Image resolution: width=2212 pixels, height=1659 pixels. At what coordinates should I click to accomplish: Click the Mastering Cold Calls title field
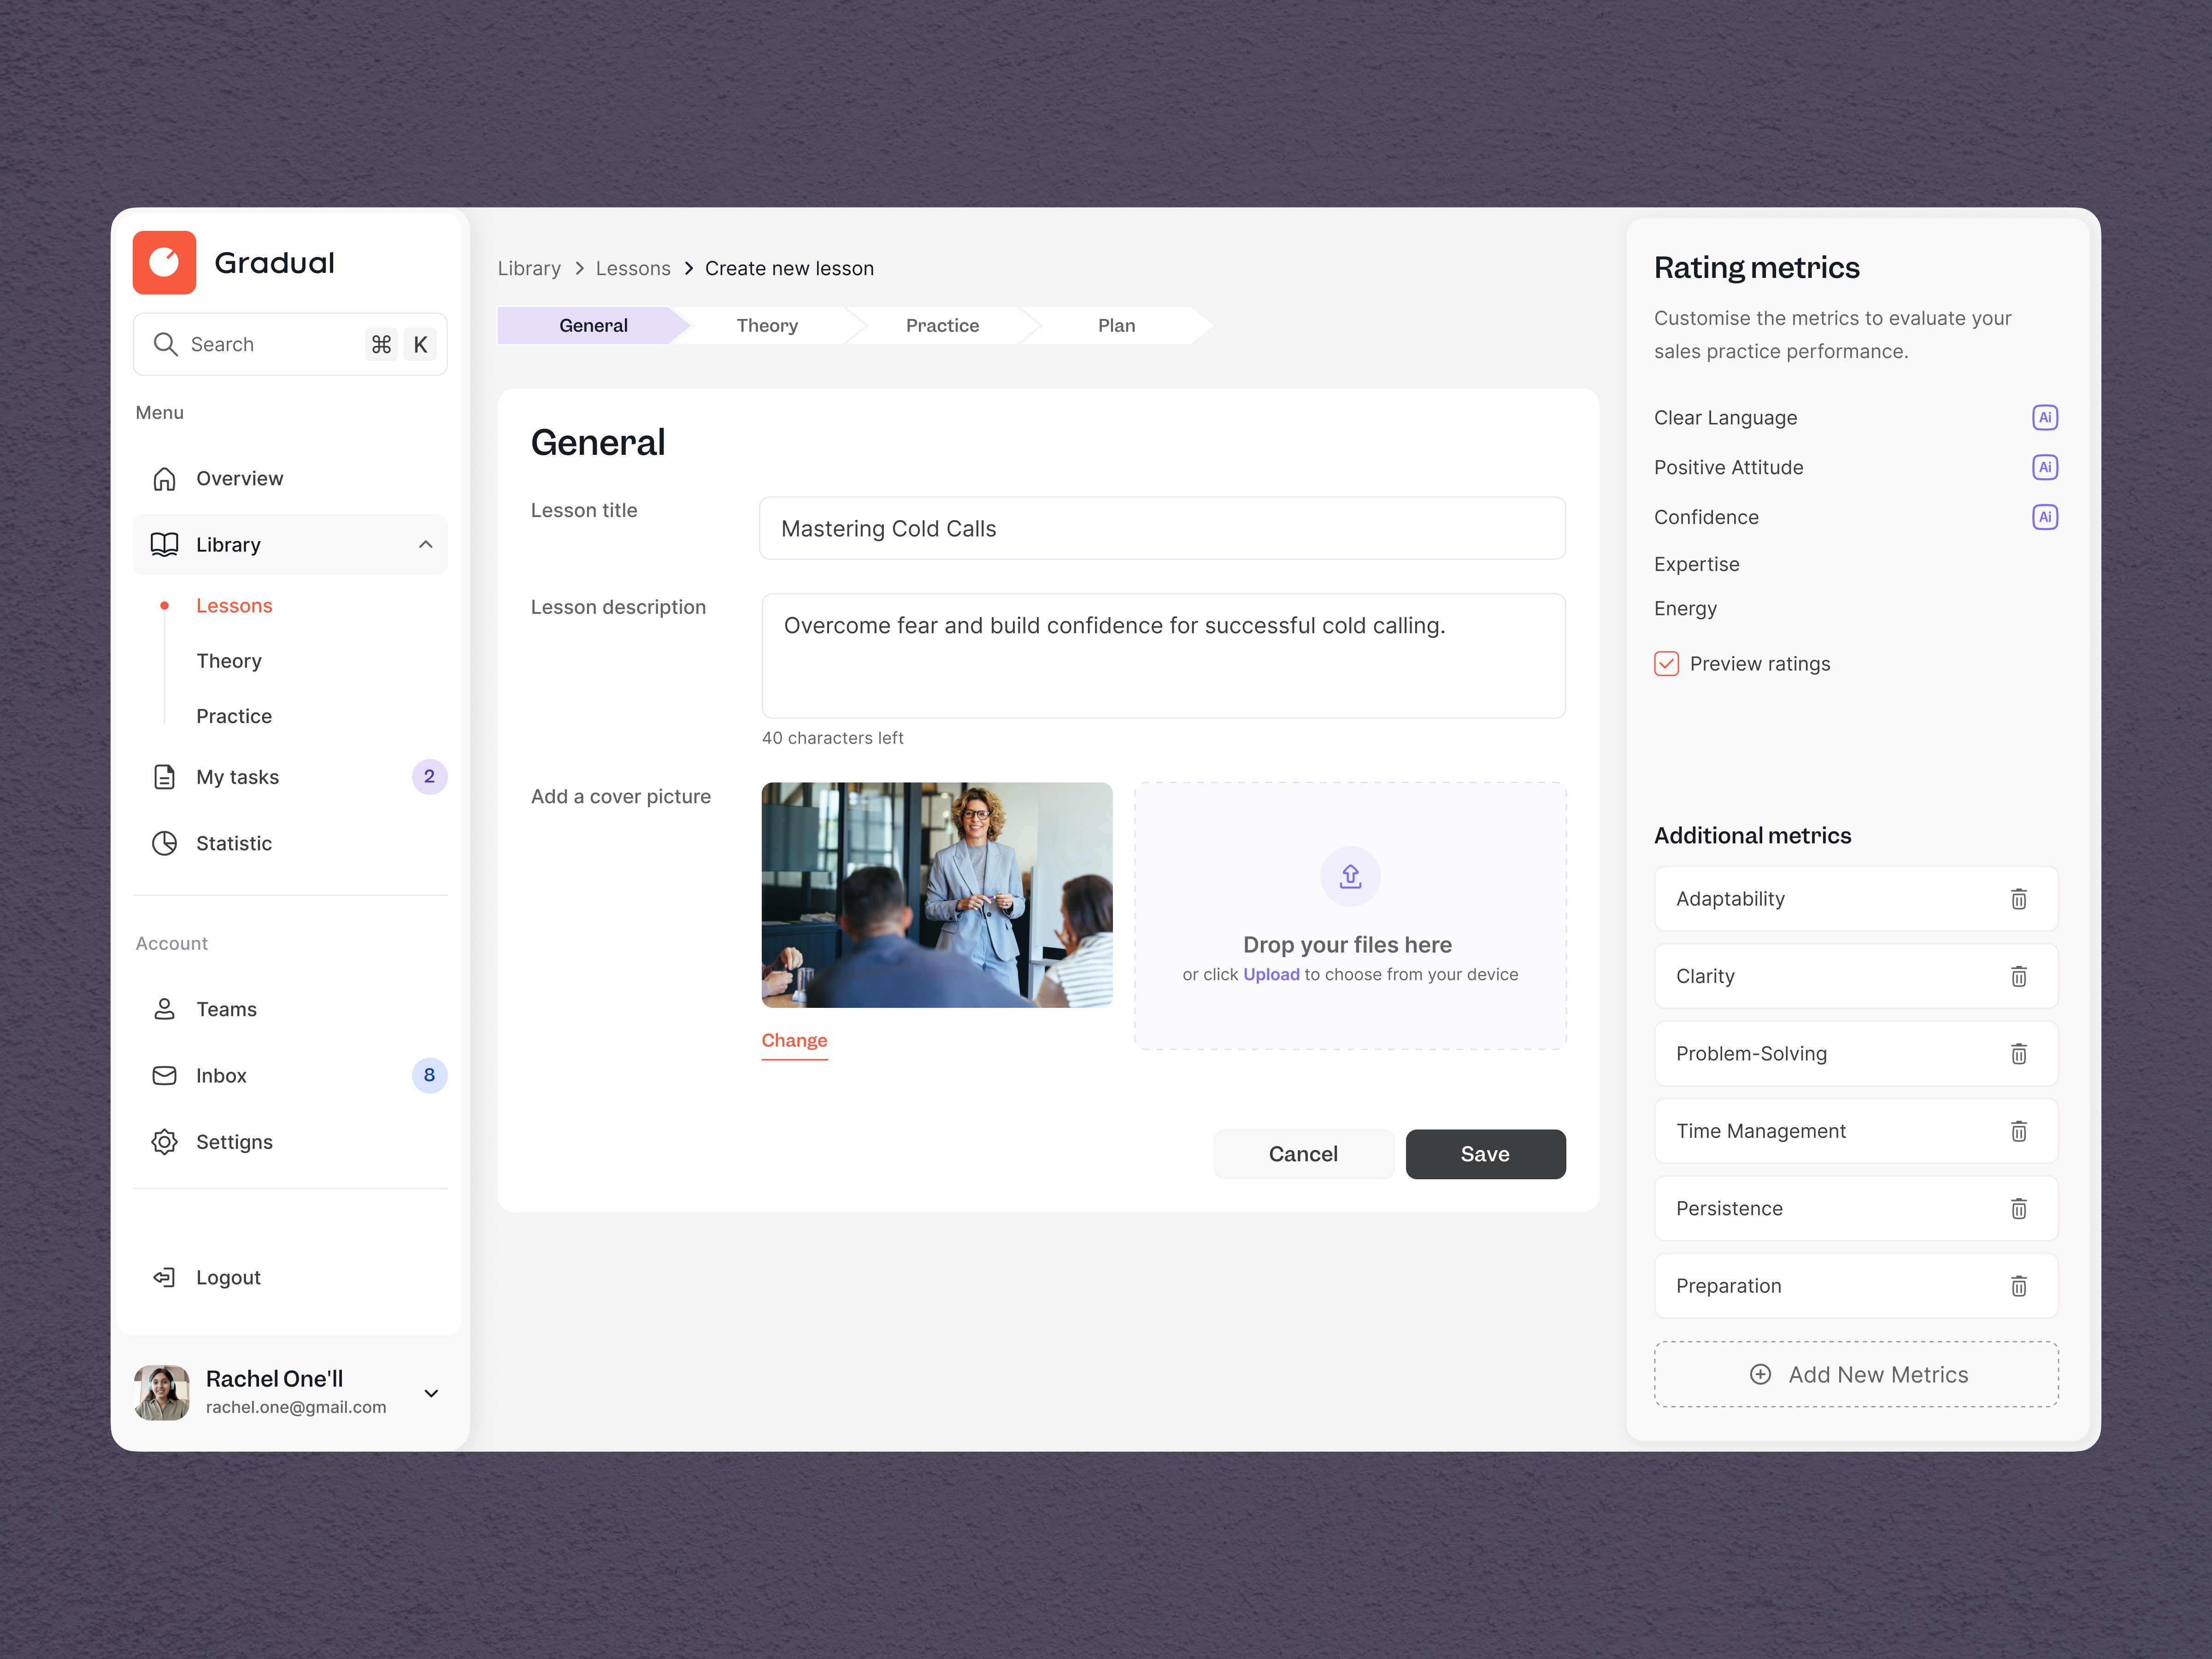(1161, 528)
